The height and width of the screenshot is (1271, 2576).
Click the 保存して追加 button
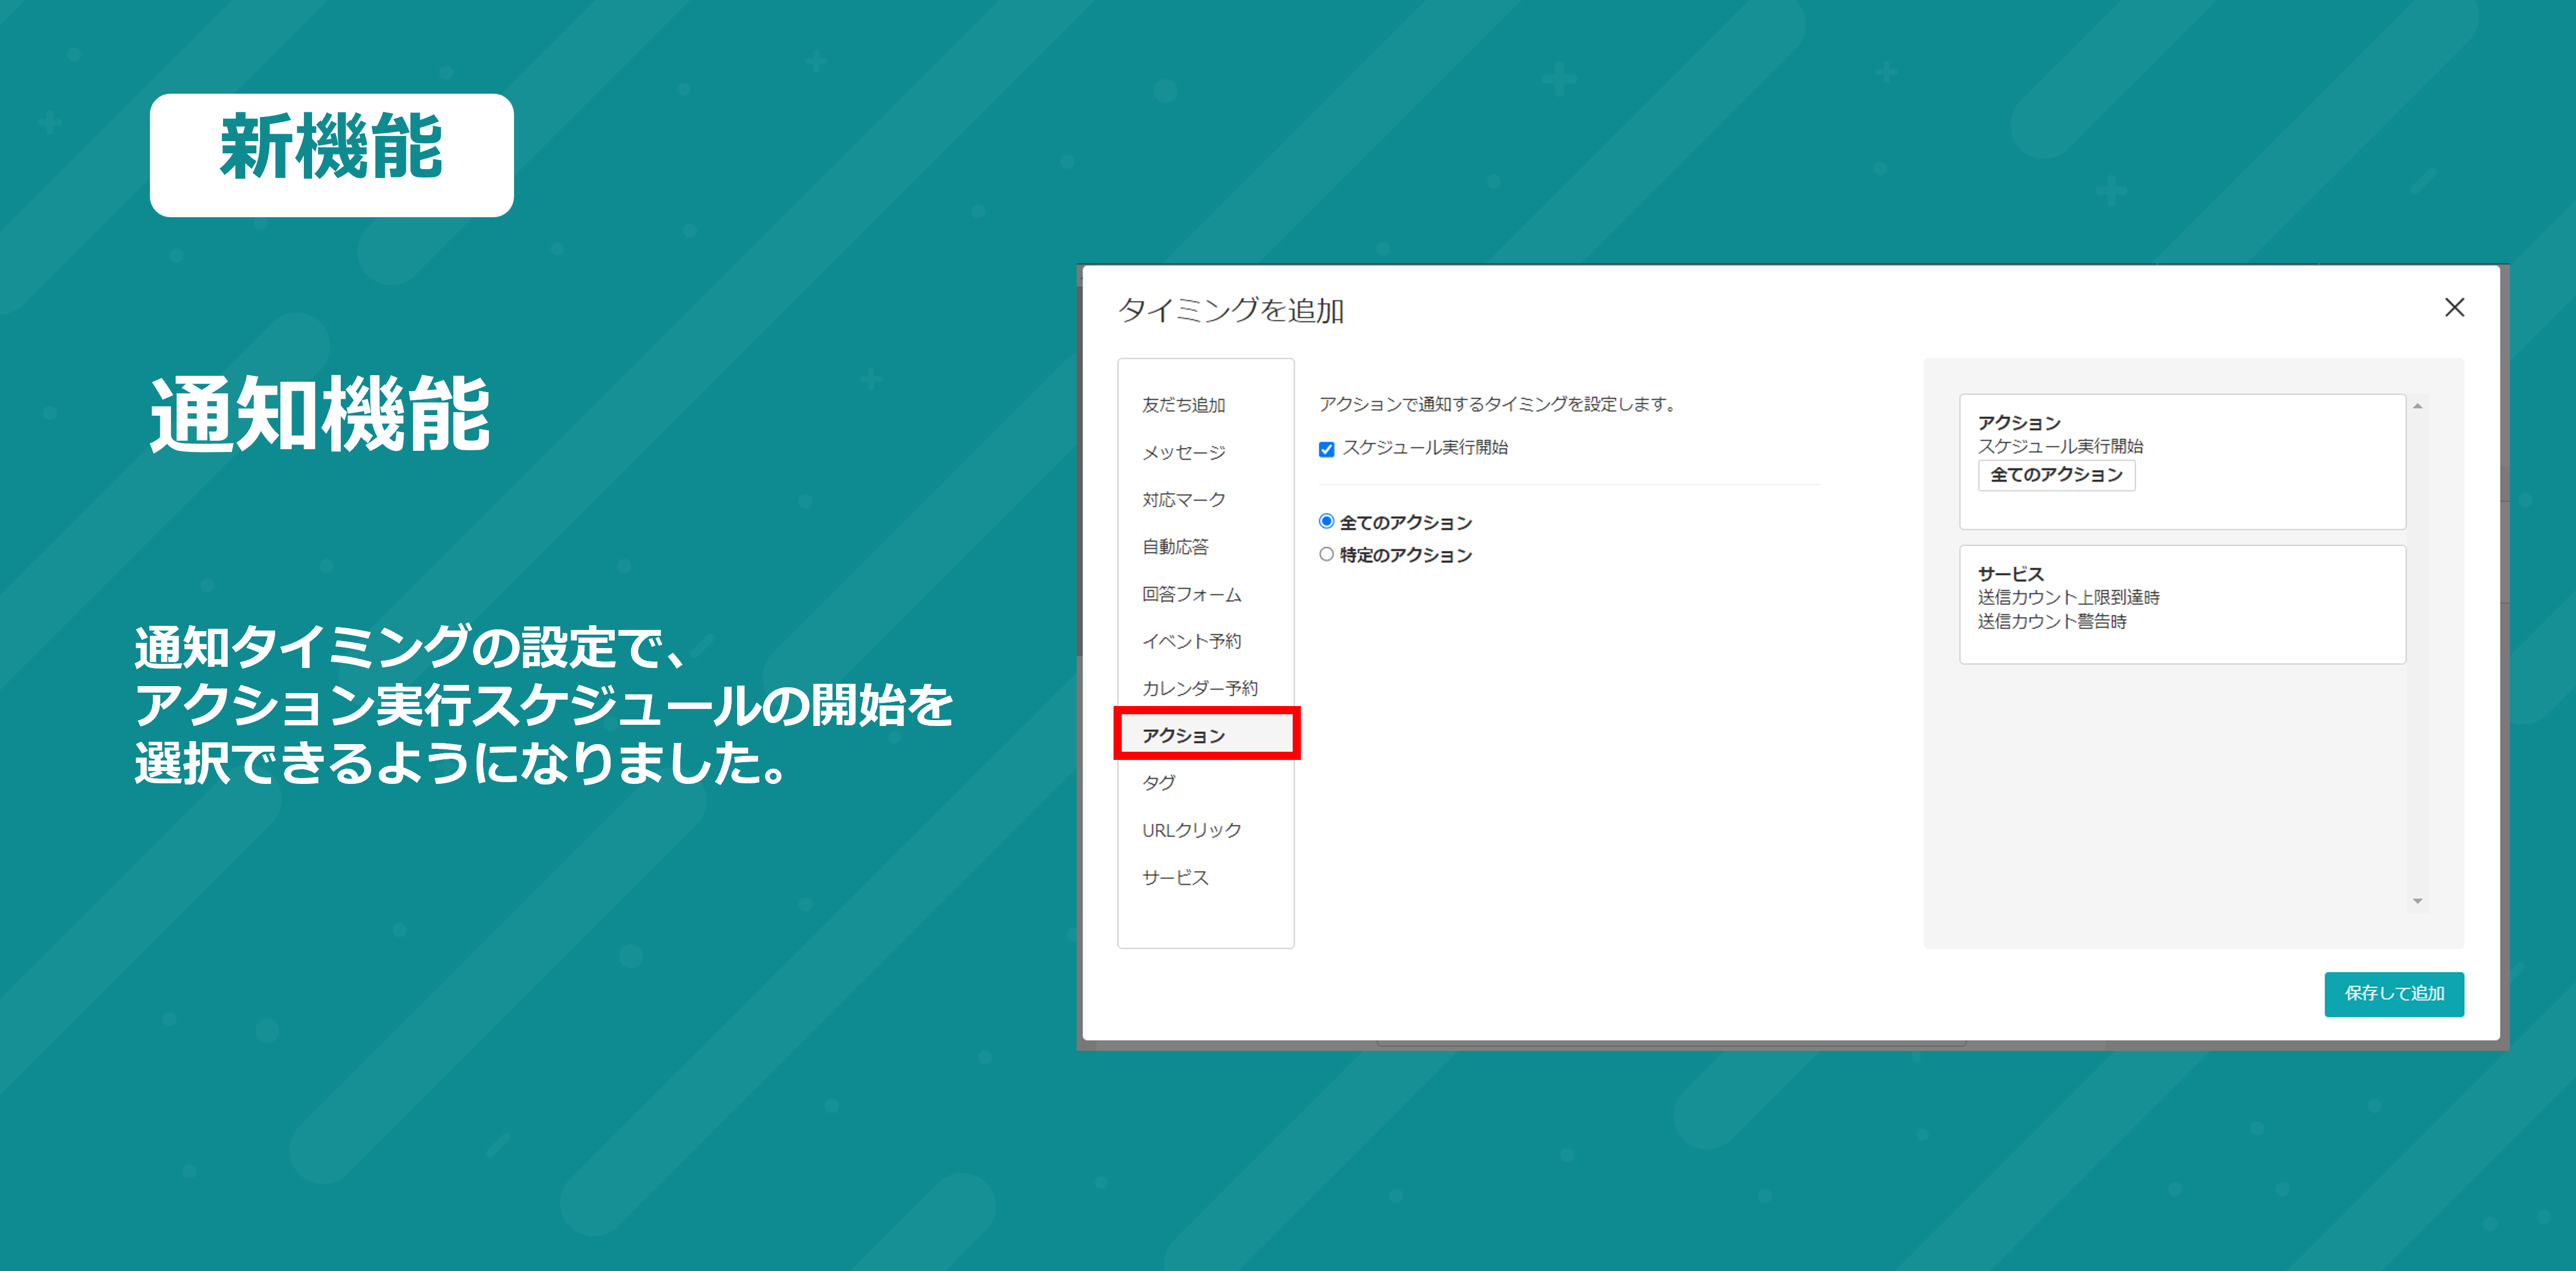2394,994
